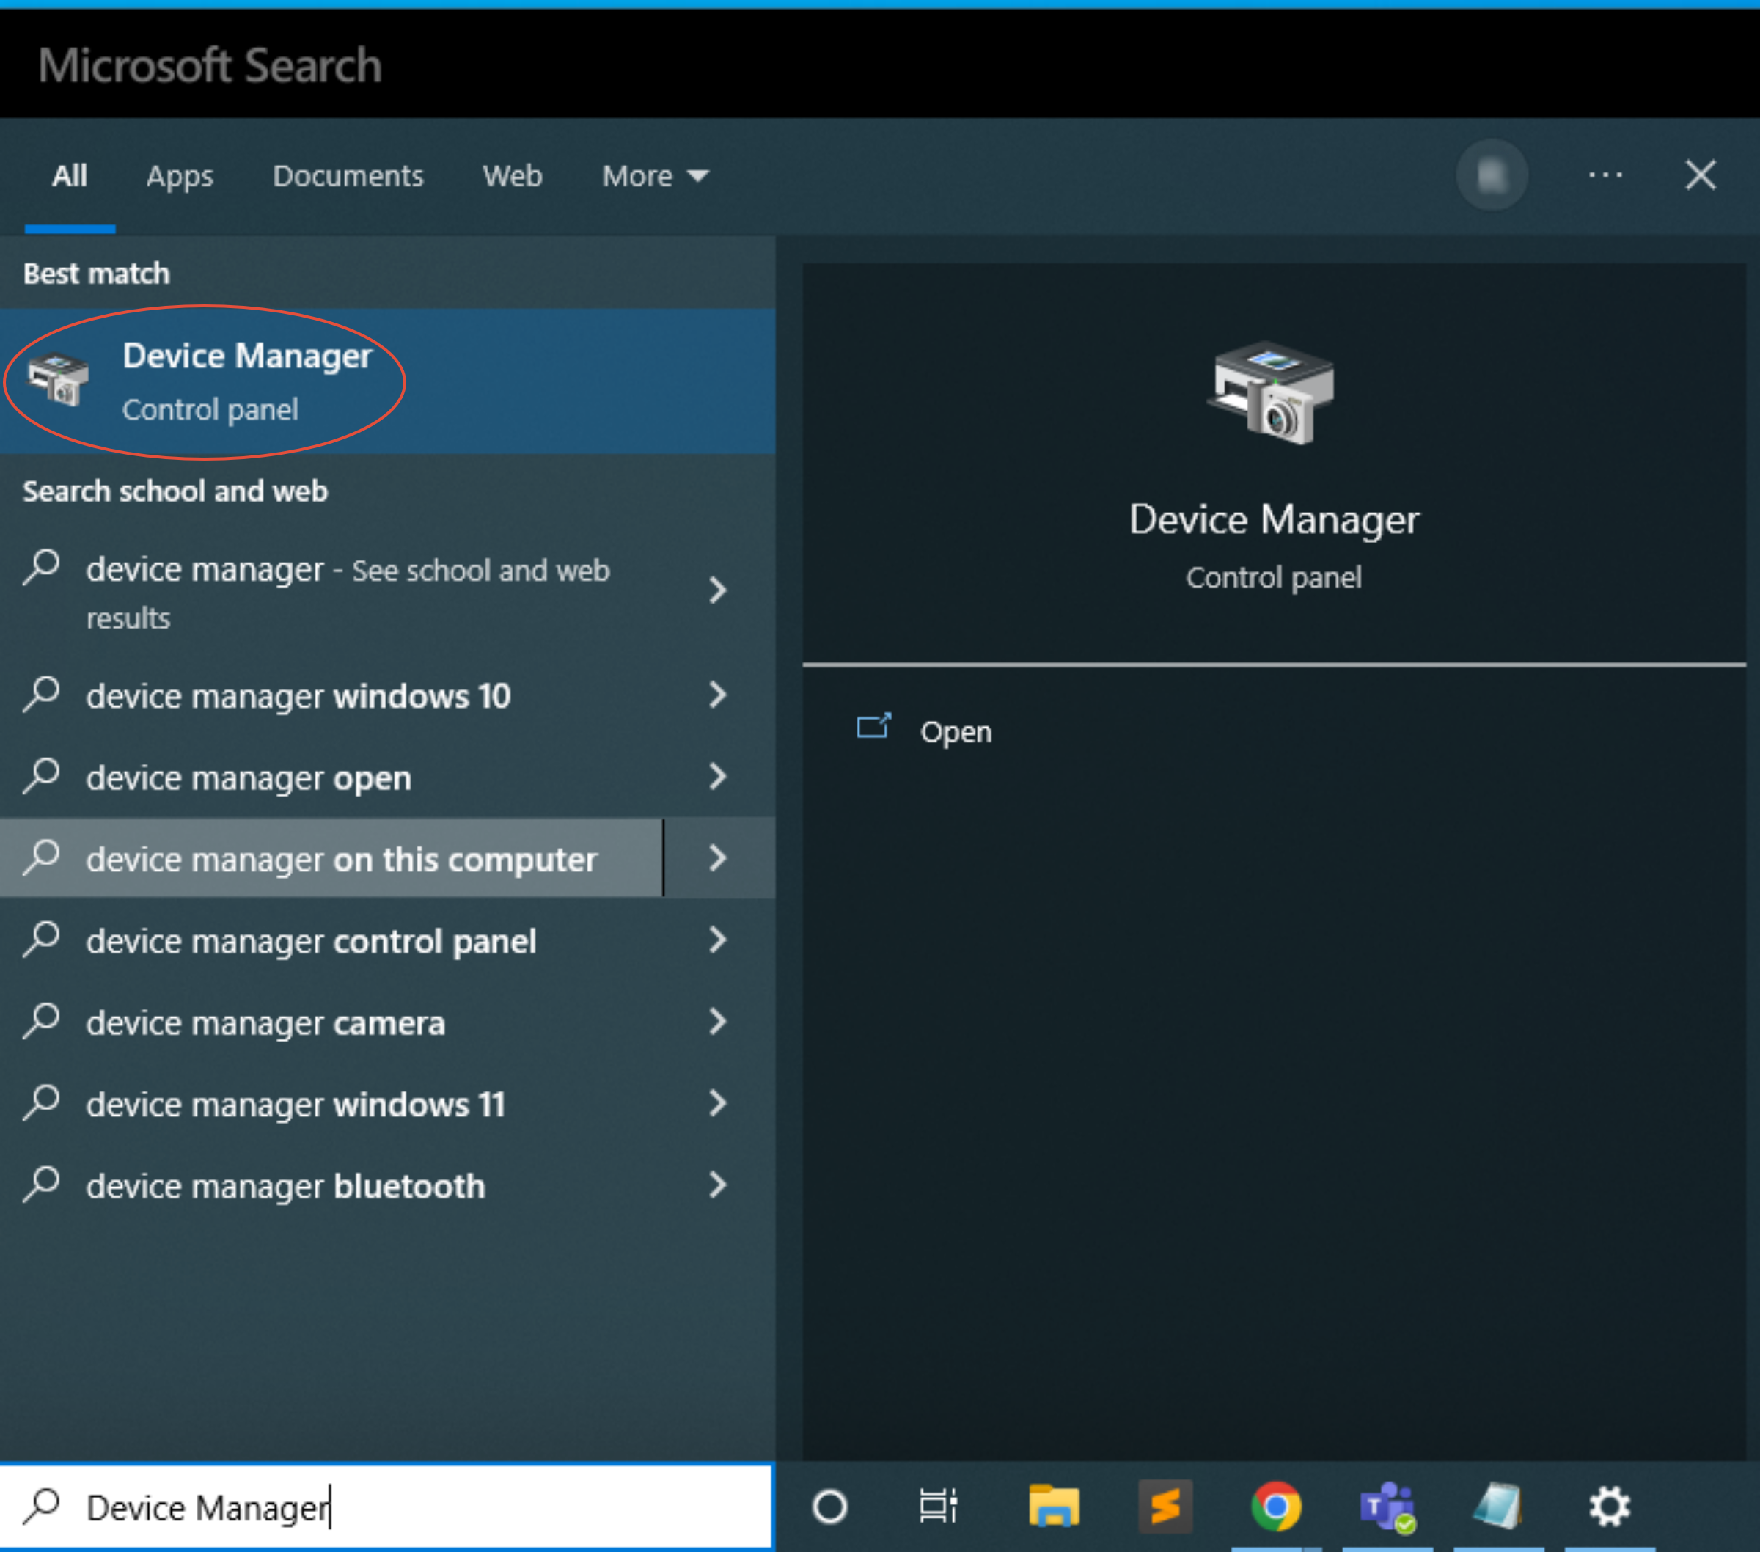
Task: Expand arrow for 'device manager windows 10'
Action: tap(716, 694)
